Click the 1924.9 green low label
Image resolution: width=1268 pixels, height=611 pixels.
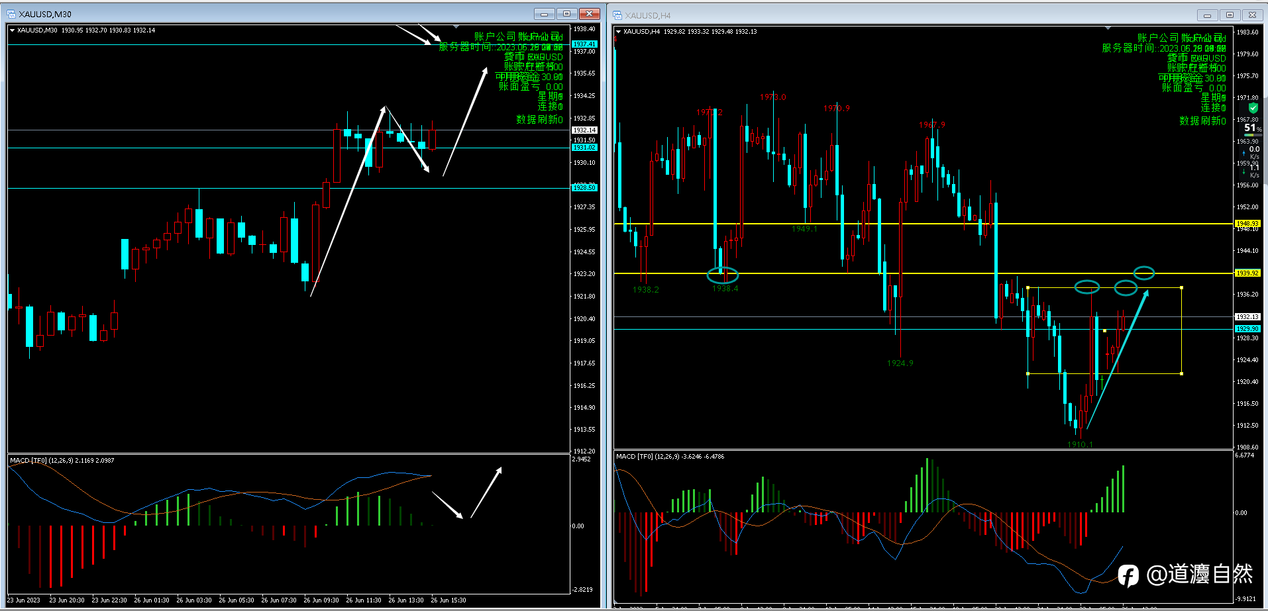900,363
